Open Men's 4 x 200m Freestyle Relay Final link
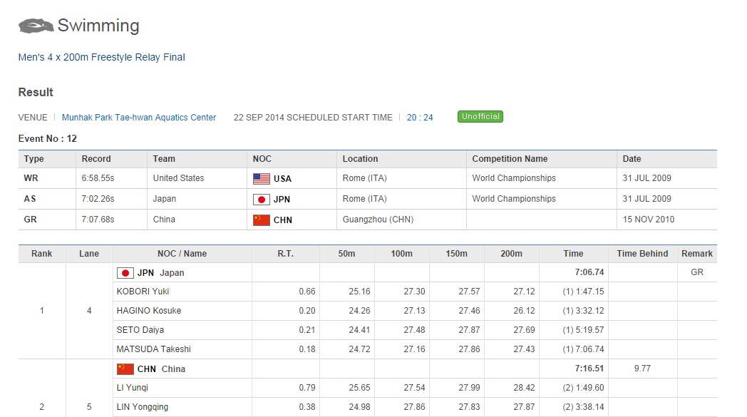This screenshot has width=747, height=417. coord(101,57)
